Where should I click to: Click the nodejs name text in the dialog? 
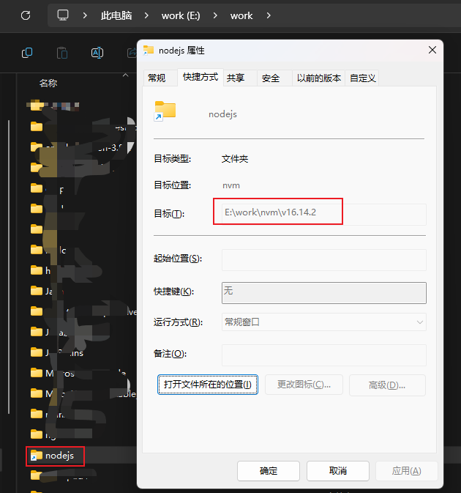coord(222,114)
